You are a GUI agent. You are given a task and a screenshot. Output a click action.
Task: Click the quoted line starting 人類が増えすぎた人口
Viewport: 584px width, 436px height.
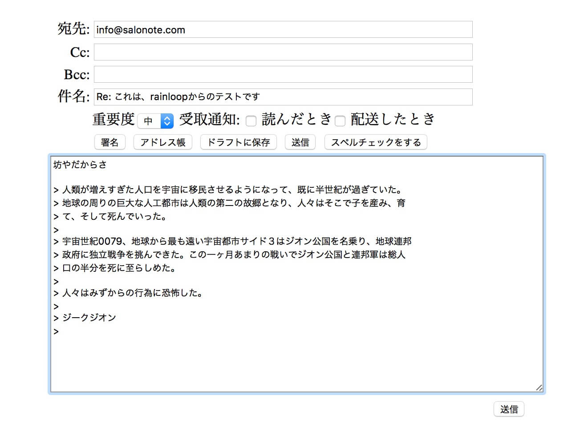click(x=228, y=190)
